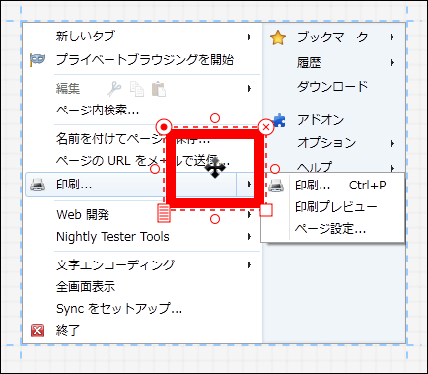Image resolution: width=428 pixels, height=374 pixels.
Task: Click the top-center circle handle of rectangle
Action: click(215, 118)
